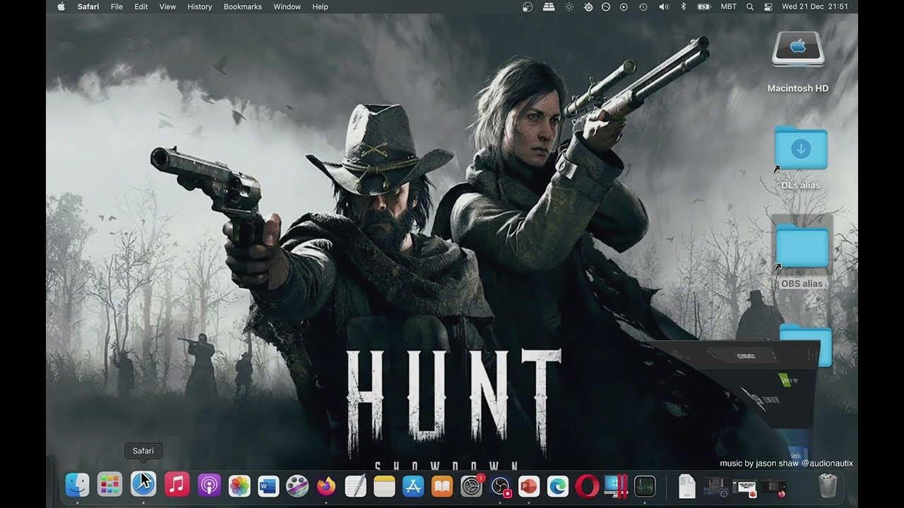Open the yellow Notes app in Dock

(x=384, y=485)
